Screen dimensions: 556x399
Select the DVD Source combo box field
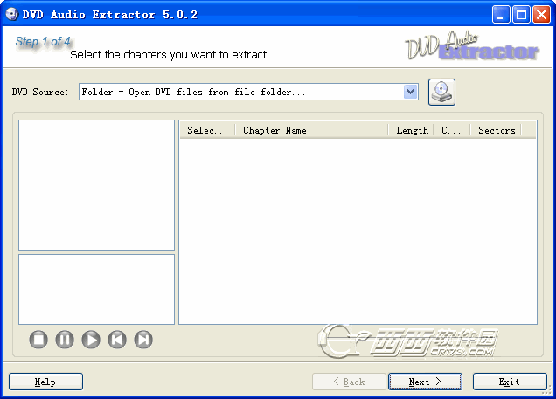click(248, 92)
